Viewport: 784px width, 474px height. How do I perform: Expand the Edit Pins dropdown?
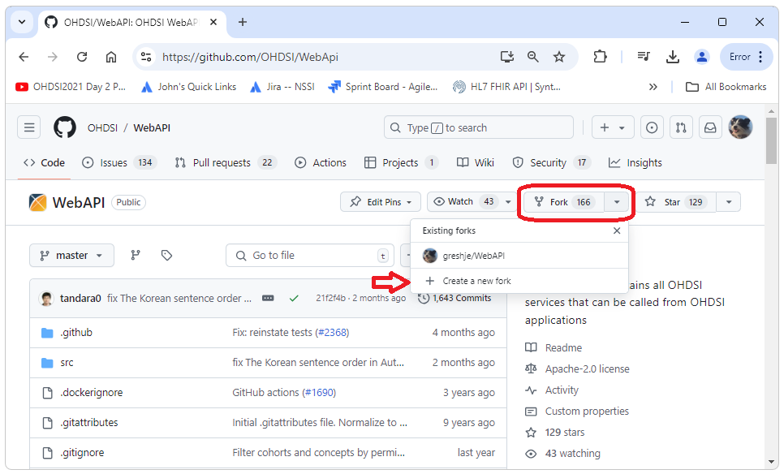(x=381, y=202)
